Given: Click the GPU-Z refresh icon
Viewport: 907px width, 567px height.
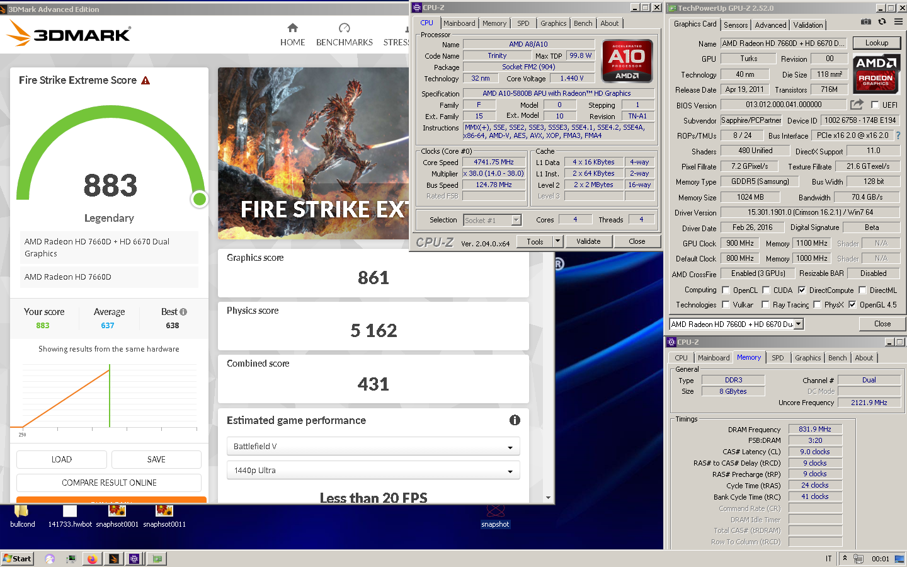Looking at the screenshot, I should [x=882, y=21].
